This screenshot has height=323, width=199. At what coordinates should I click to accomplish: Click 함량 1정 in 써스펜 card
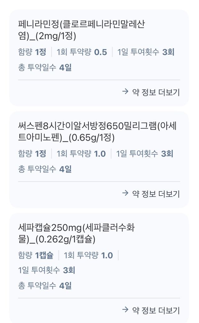pos(32,153)
